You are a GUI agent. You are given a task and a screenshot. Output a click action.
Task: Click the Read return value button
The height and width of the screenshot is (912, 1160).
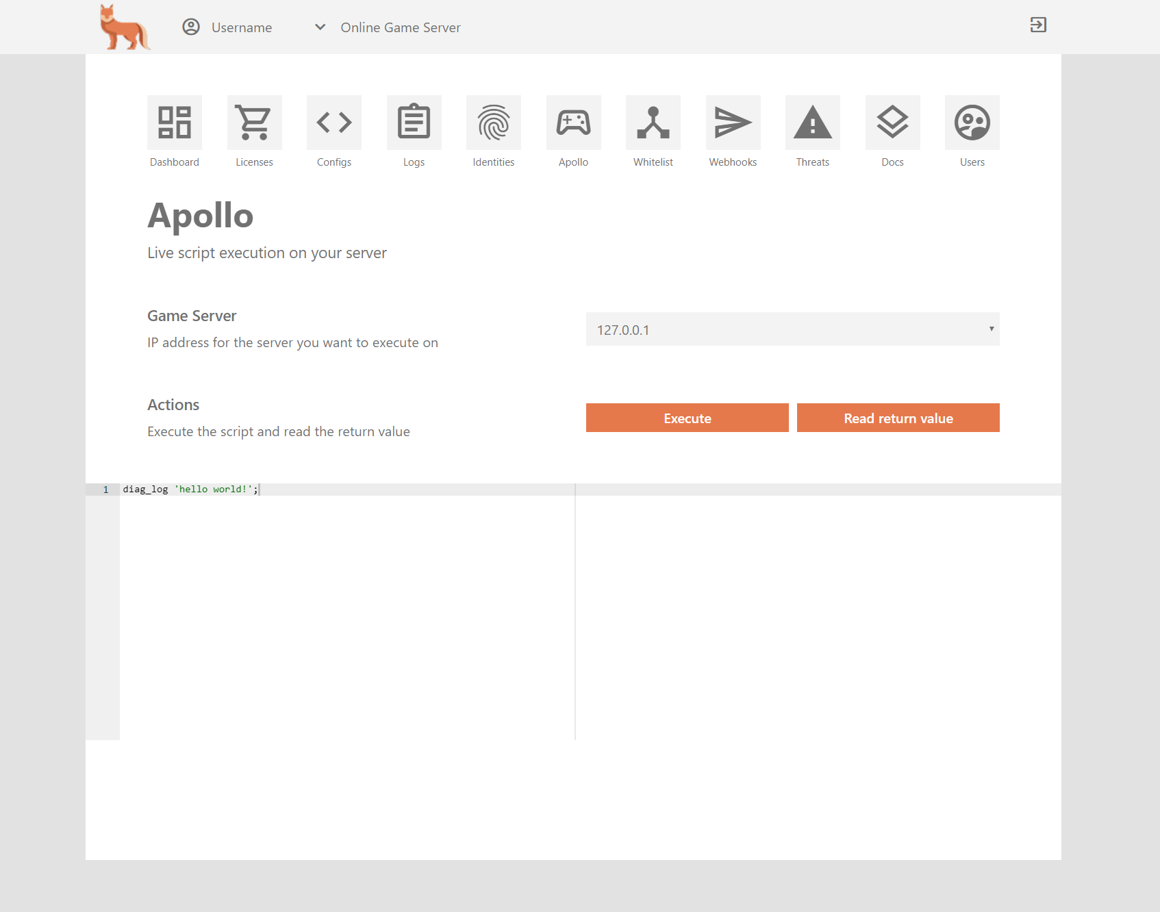tap(898, 418)
